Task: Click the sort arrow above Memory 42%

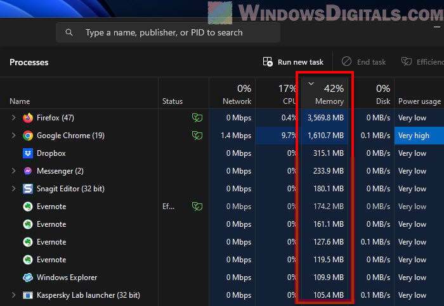Action: [311, 84]
